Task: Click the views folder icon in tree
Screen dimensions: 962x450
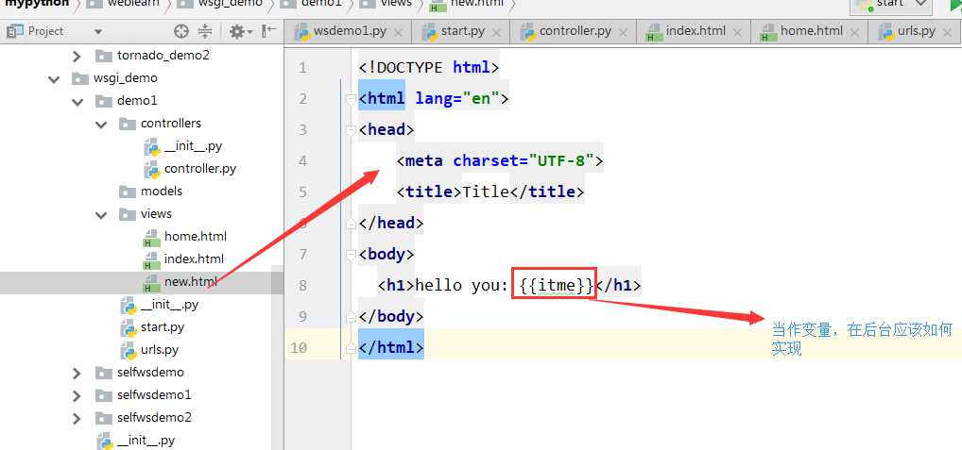Action: point(127,214)
